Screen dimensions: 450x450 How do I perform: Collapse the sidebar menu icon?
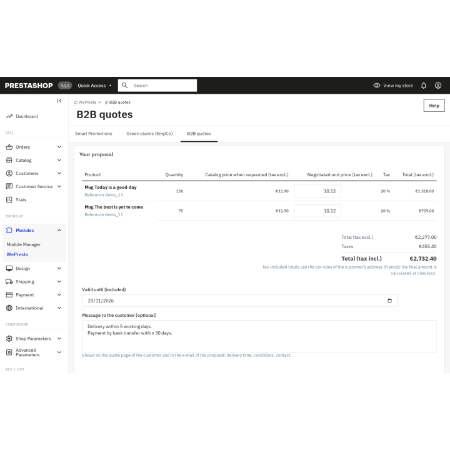[59, 101]
